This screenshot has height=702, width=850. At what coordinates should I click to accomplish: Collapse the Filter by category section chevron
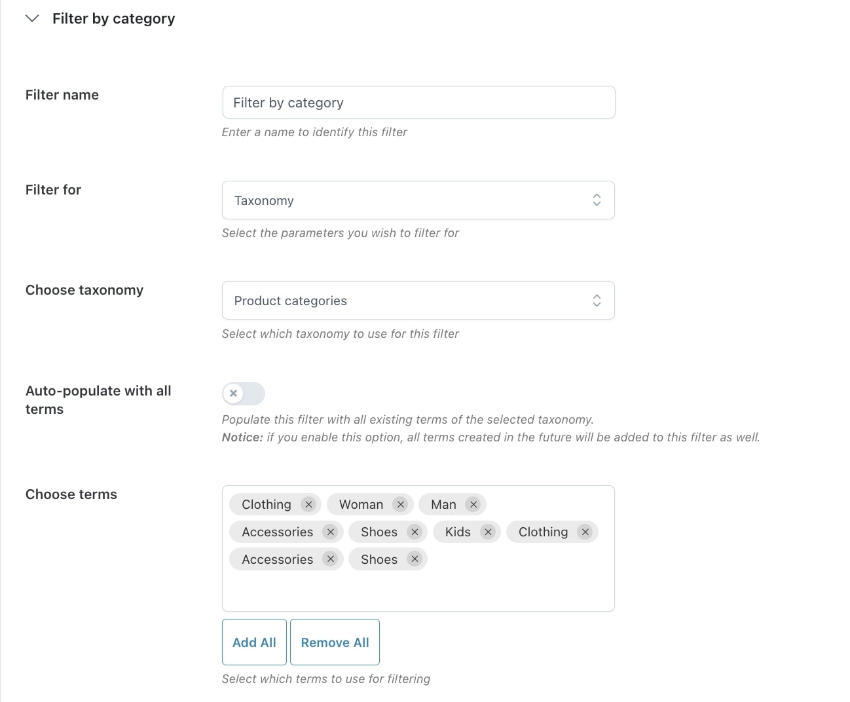(x=32, y=18)
